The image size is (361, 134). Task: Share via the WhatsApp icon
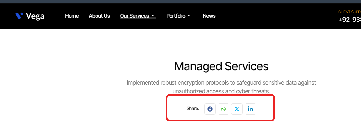[223, 109]
